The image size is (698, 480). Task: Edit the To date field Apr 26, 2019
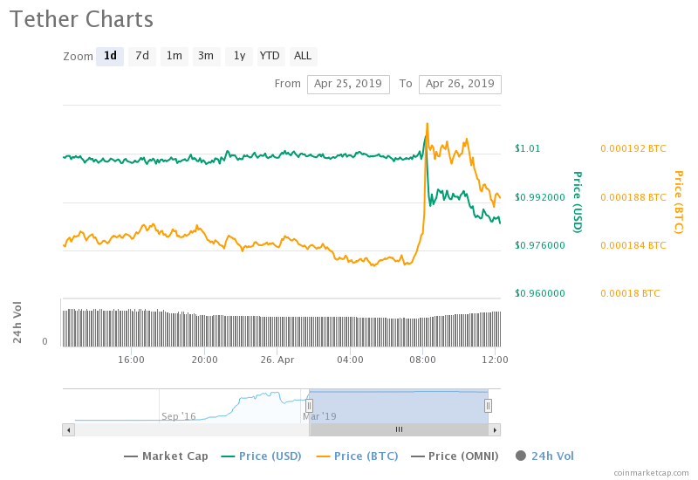coord(460,84)
